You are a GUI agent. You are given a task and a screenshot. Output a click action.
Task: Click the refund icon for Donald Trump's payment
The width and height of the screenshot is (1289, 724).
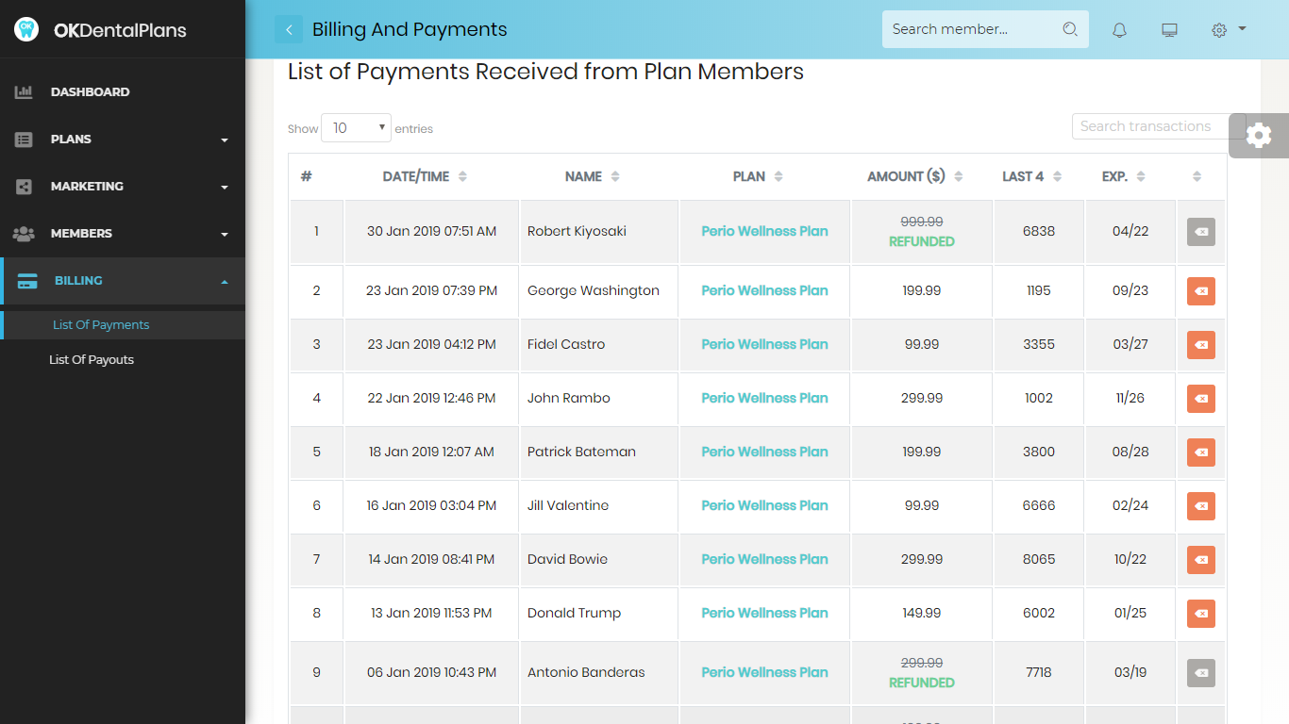[x=1201, y=614]
